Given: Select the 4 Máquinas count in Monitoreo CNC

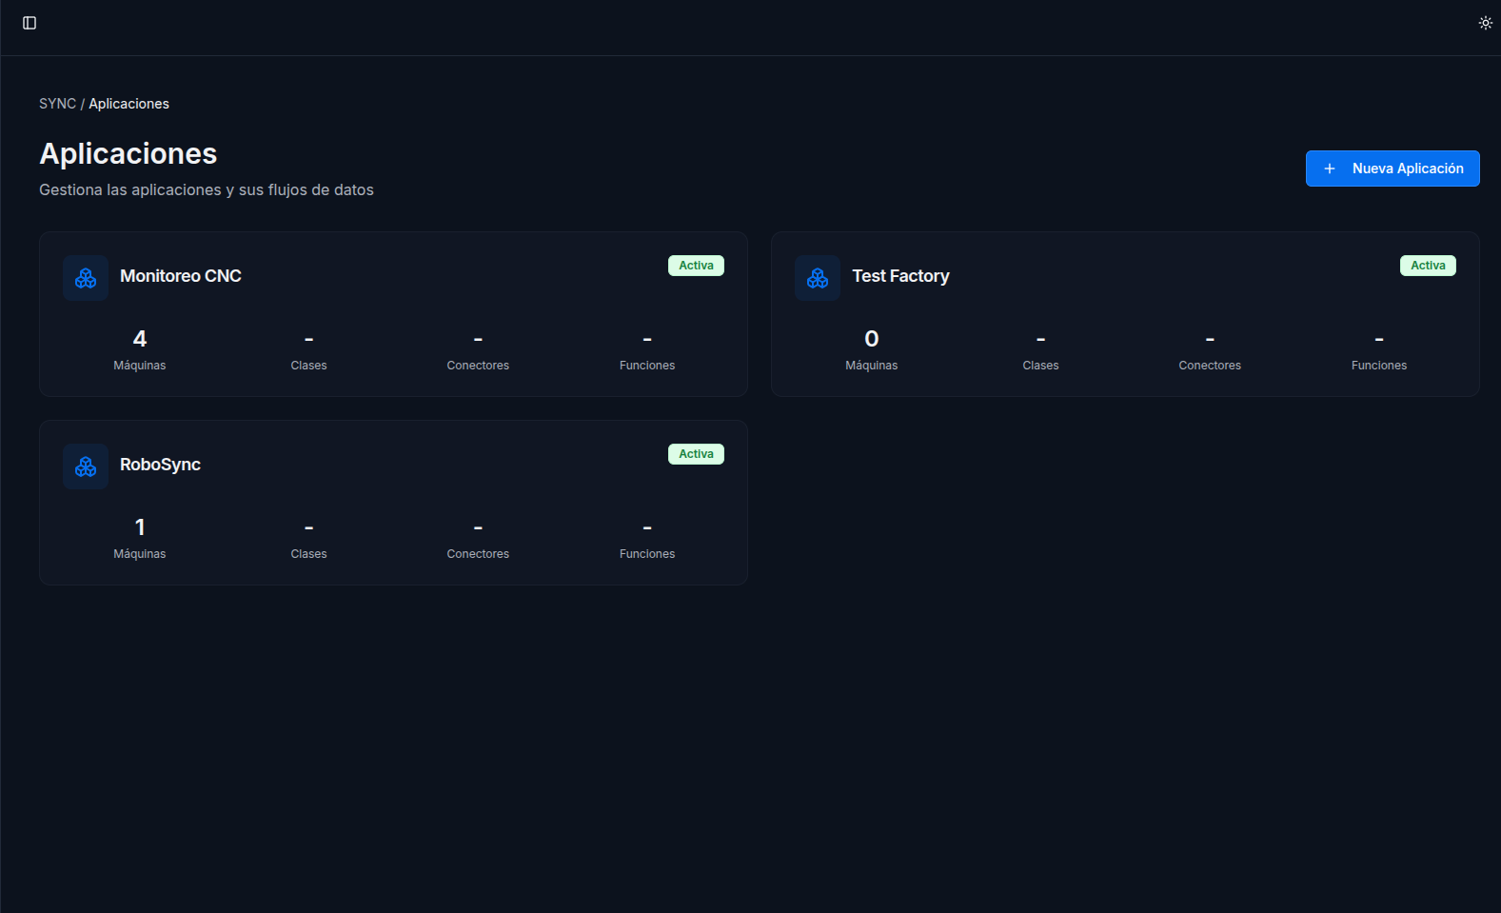Looking at the screenshot, I should pyautogui.click(x=140, y=340).
